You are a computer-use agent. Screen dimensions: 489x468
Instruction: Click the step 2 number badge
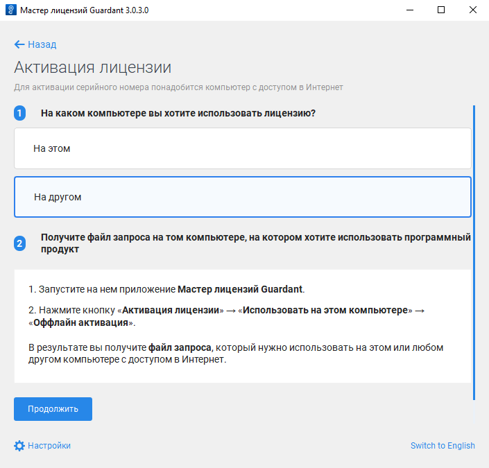(19, 243)
